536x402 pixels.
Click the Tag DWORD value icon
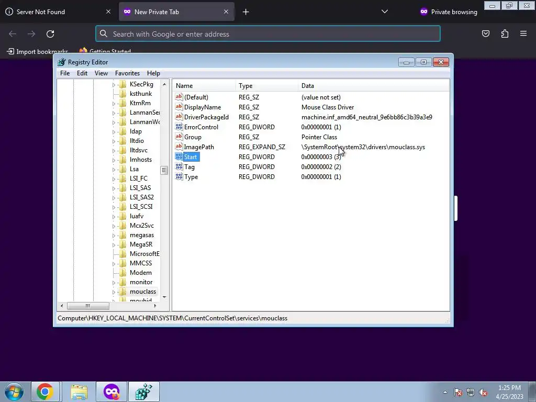coord(179,166)
